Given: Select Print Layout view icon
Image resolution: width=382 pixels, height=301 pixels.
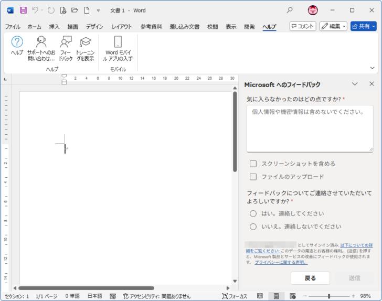Looking at the screenshot, I should (276, 296).
